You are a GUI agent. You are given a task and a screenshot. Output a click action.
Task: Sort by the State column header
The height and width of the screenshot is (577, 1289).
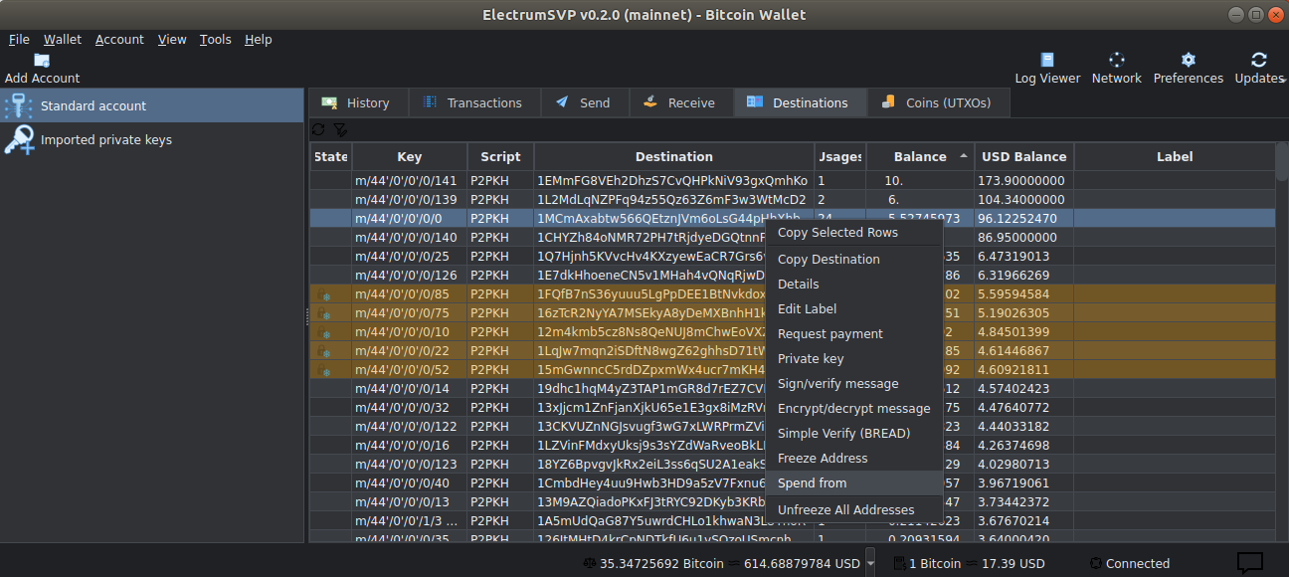(x=331, y=156)
